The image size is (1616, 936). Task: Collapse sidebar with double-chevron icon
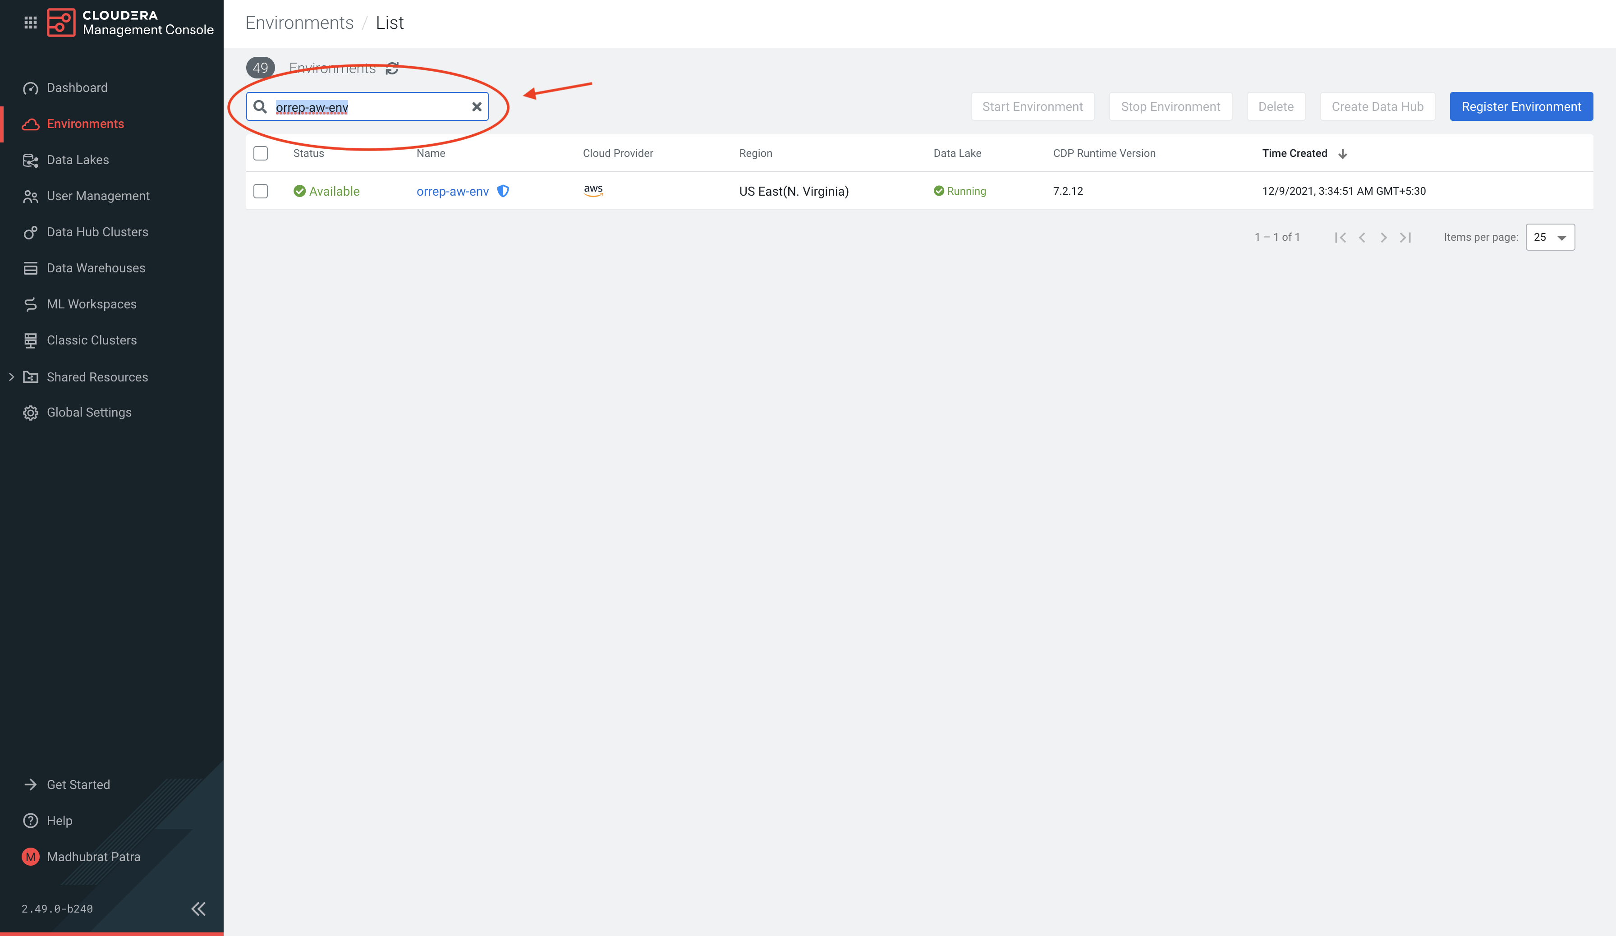pyautogui.click(x=199, y=908)
